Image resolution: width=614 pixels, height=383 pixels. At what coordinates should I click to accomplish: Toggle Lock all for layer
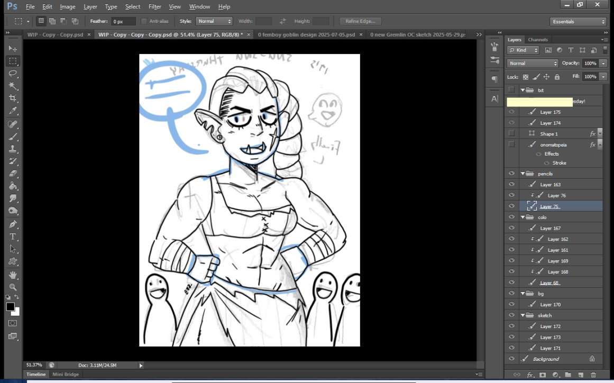tap(557, 77)
